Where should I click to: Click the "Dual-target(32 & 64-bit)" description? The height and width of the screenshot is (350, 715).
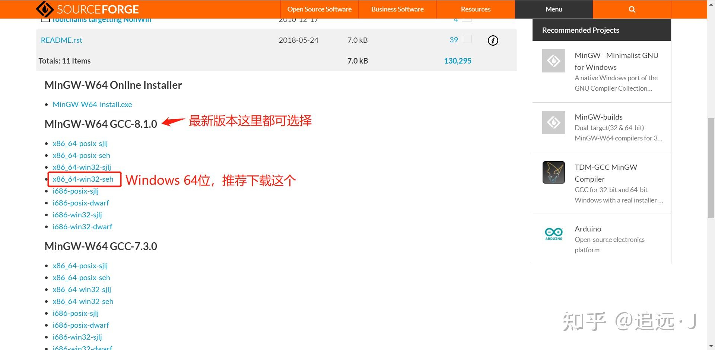point(619,133)
